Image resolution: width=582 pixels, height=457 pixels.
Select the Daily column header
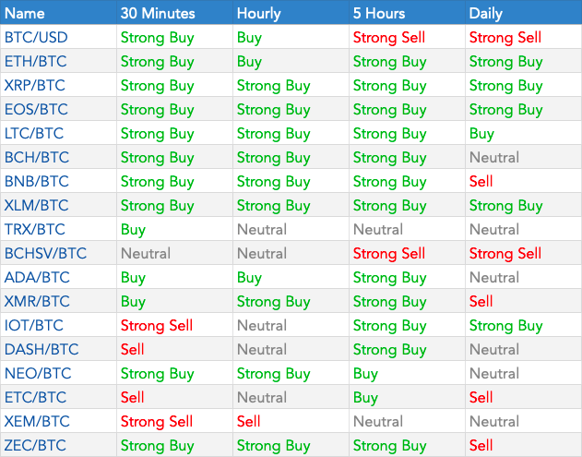click(485, 13)
